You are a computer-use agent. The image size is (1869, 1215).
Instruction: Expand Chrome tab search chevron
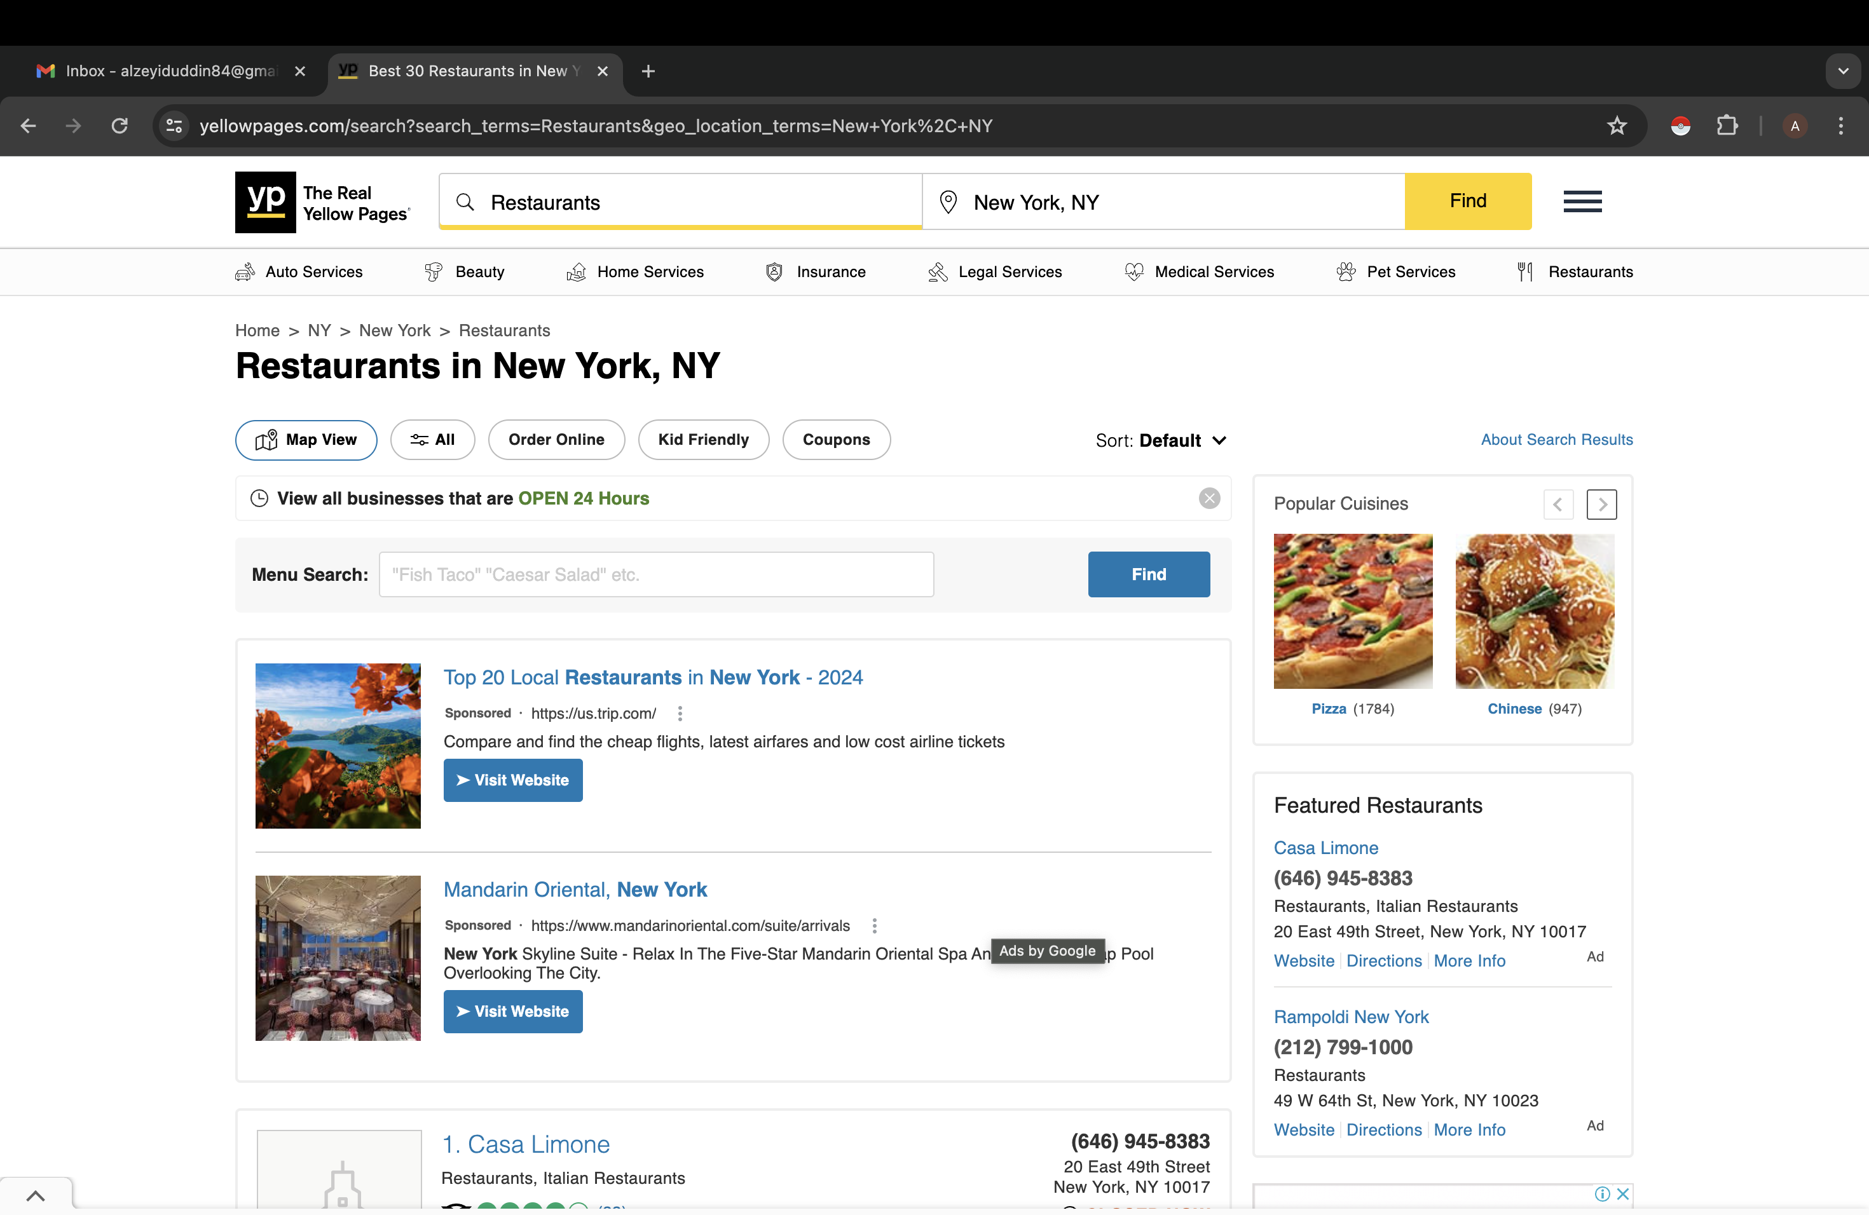click(1842, 71)
